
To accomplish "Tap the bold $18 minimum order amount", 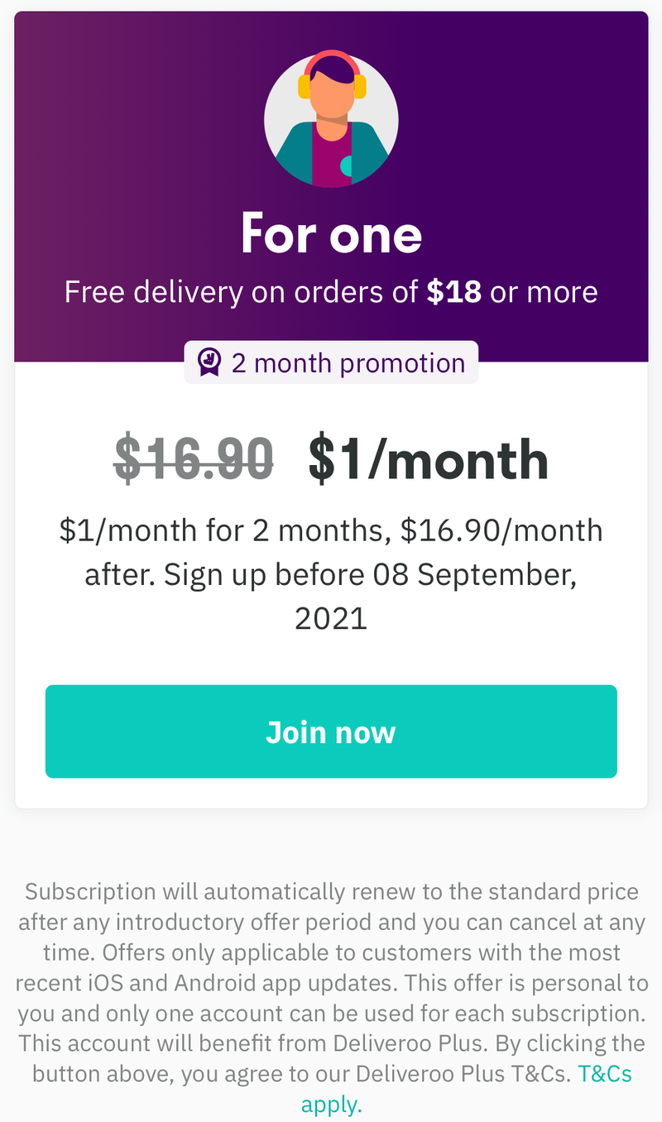I will (454, 292).
